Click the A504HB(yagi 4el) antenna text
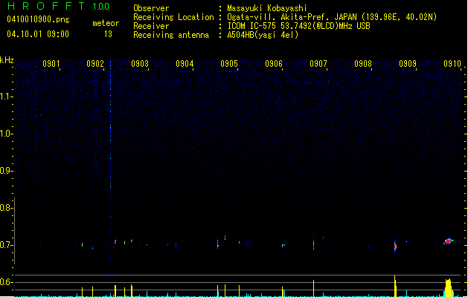This screenshot has height=297, width=468. (263, 35)
